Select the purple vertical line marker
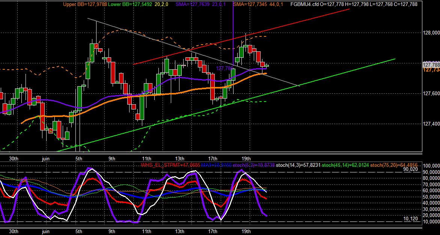 pos(233,34)
